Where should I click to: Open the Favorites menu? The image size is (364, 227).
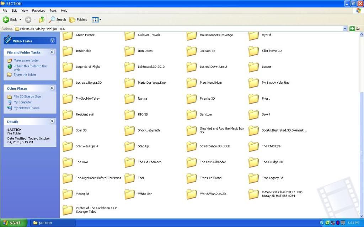pos(38,10)
